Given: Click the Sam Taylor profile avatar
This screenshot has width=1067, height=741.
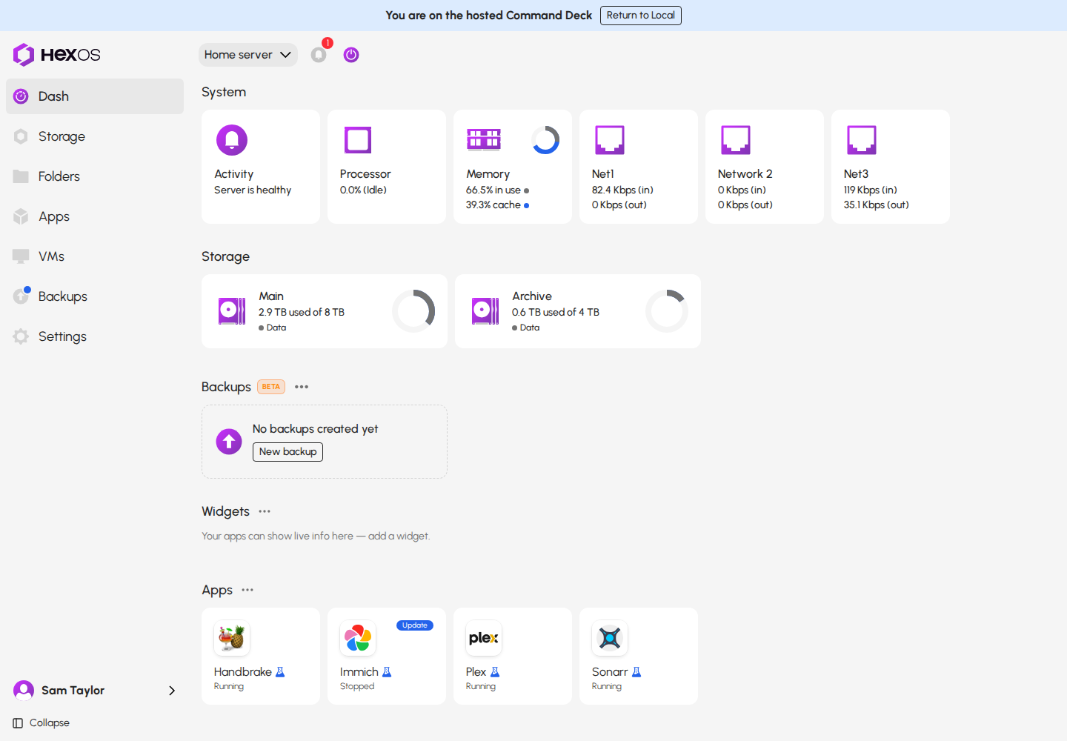Looking at the screenshot, I should point(24,691).
